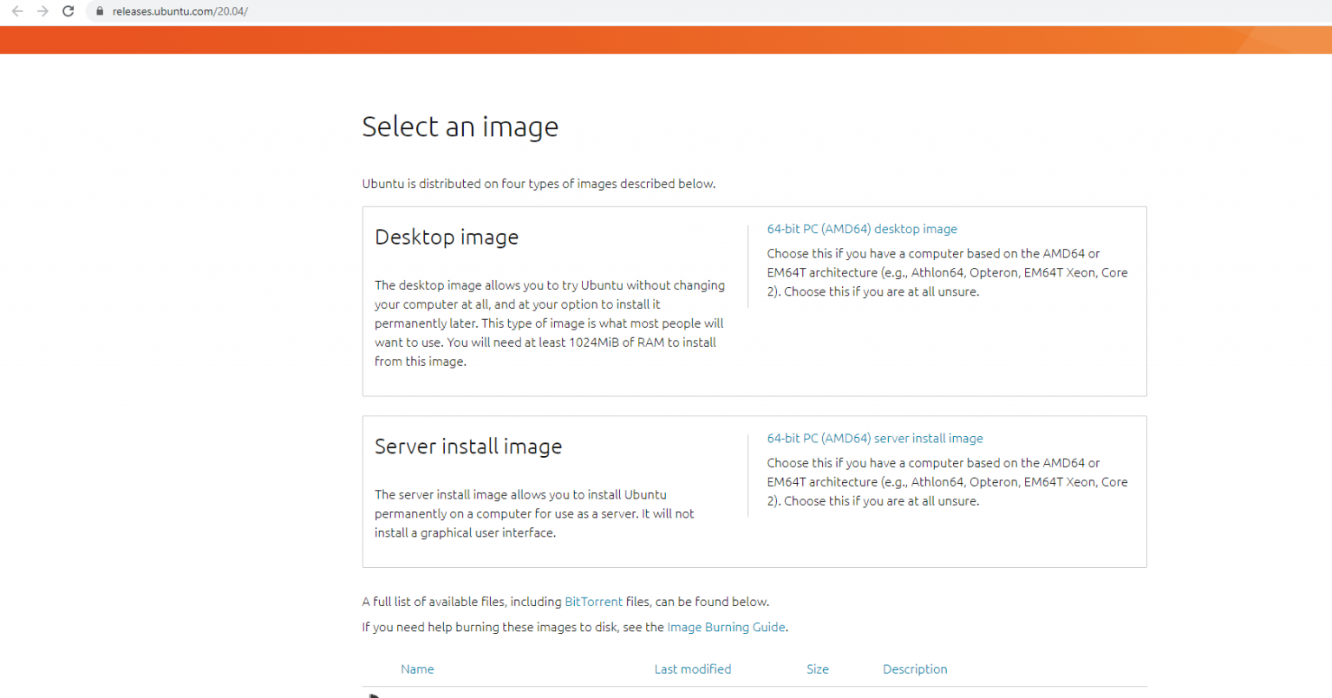Click the server install description paragraph

click(534, 513)
